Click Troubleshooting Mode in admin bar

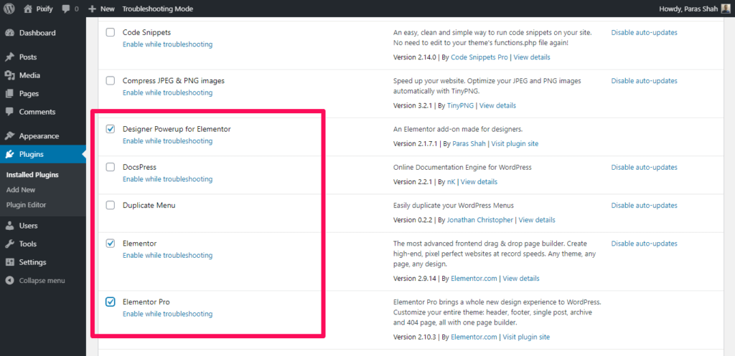(x=157, y=9)
